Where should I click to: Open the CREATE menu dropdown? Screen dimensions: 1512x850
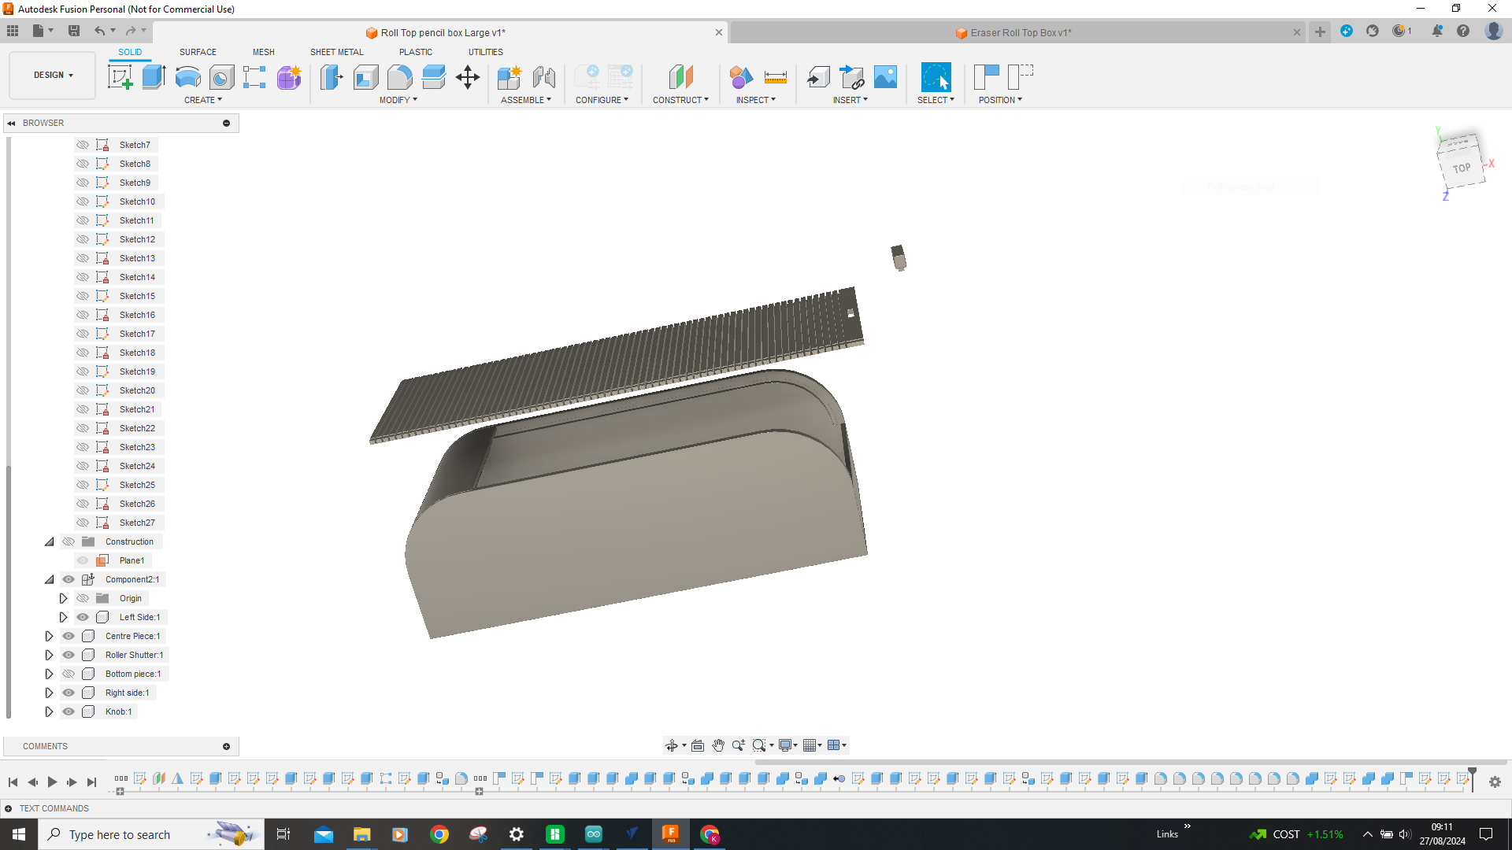pyautogui.click(x=202, y=100)
